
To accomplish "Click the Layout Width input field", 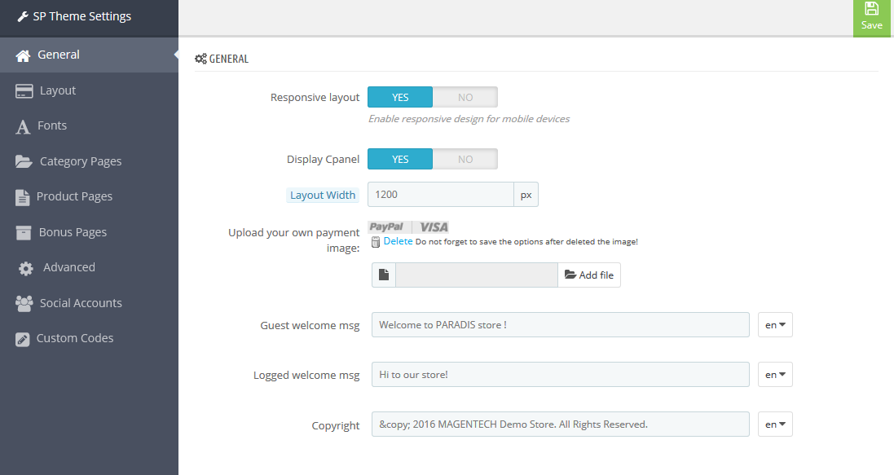I will [441, 195].
